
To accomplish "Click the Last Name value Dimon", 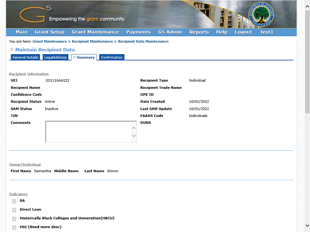I will (113, 171).
